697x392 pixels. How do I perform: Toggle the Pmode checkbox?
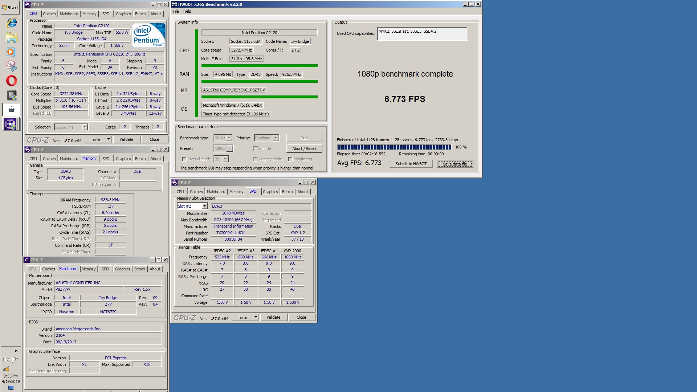point(256,148)
